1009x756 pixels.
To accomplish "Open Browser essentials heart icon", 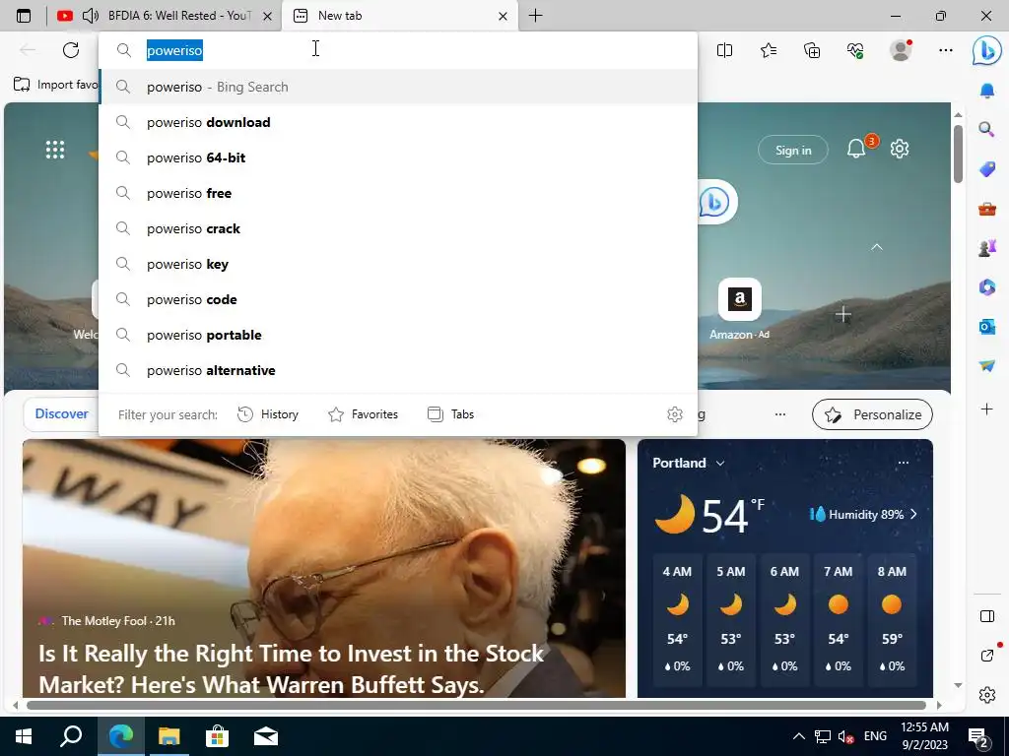I will [855, 50].
